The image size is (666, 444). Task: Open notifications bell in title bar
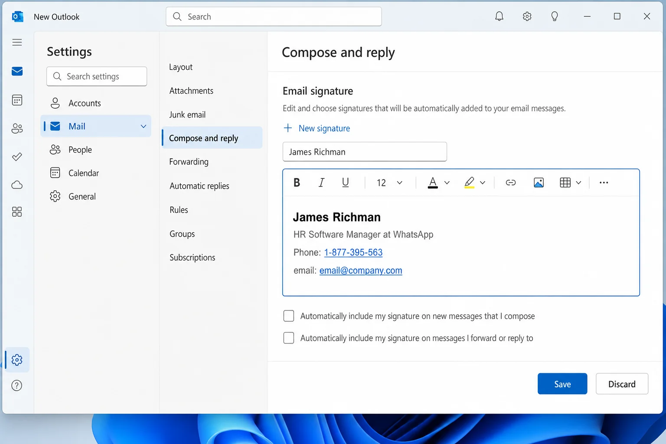click(x=499, y=16)
